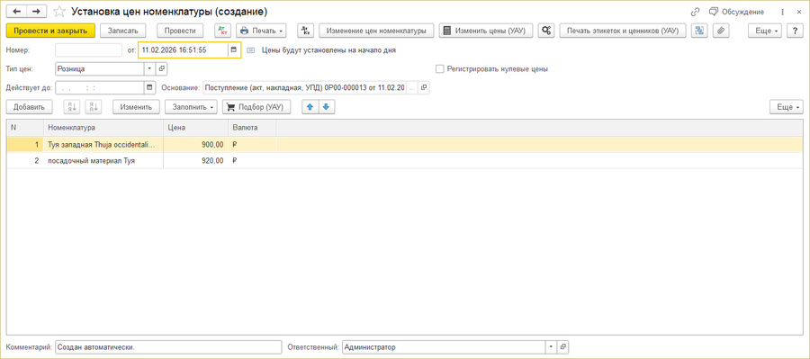The image size is (810, 359).
Task: Click Изменить цены (УАУ) button
Action: tap(486, 31)
